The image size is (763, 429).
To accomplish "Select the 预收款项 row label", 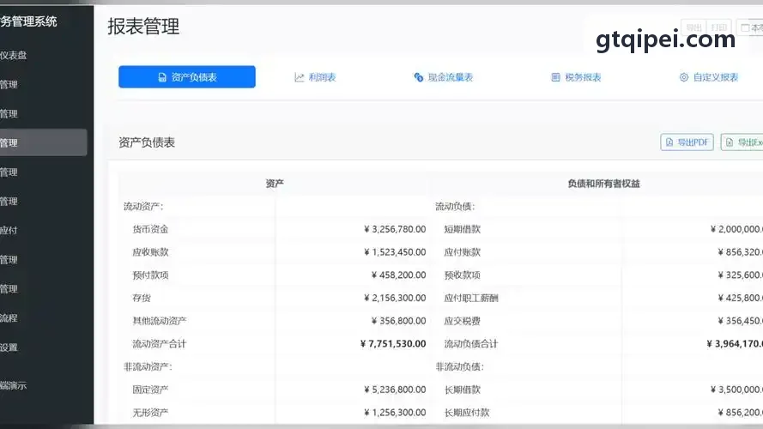I will (x=463, y=275).
